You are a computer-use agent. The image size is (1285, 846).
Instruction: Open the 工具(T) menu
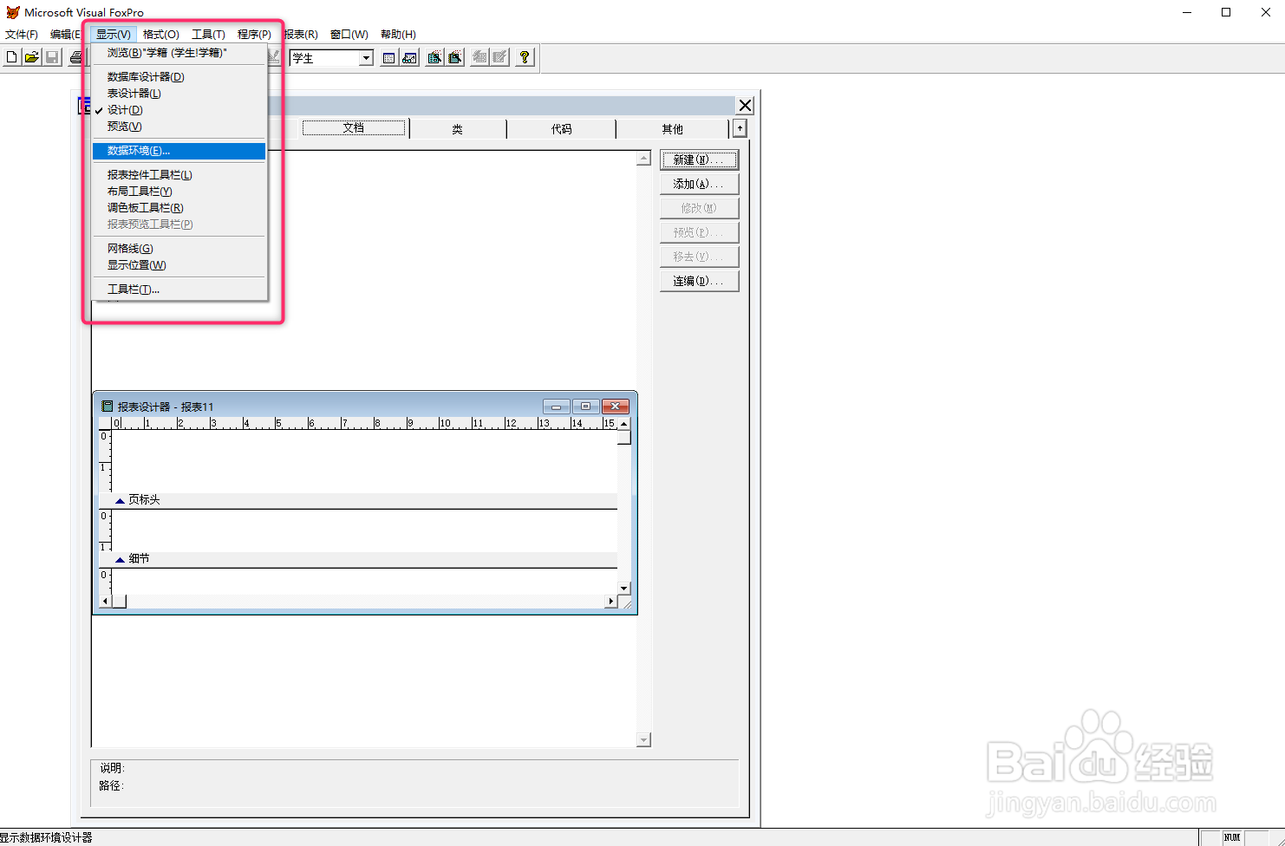(208, 35)
